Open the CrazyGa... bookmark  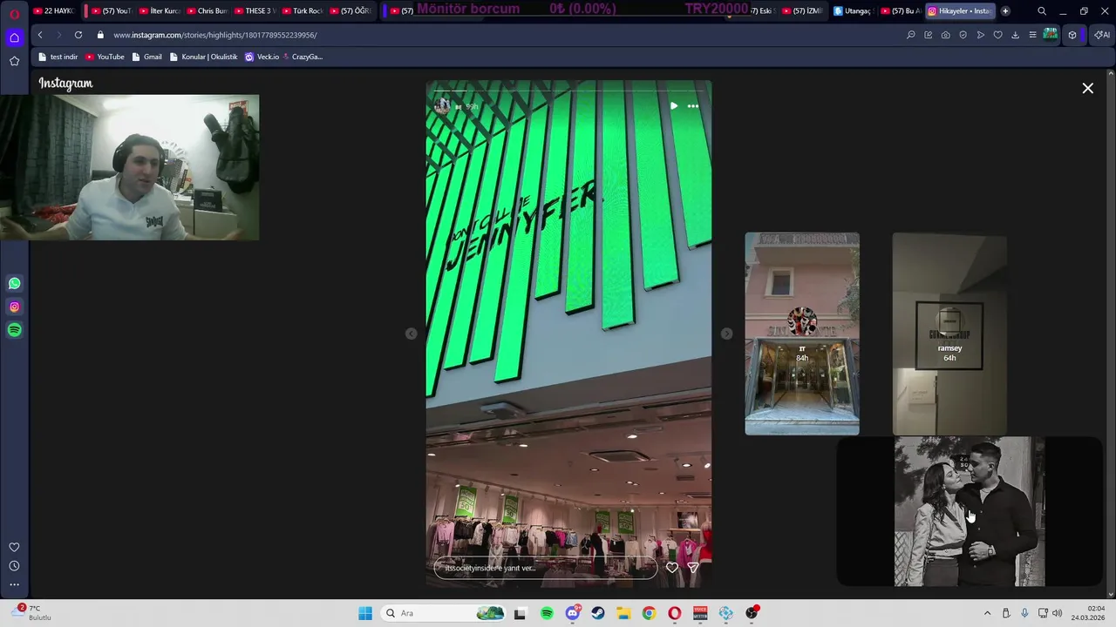click(x=303, y=57)
